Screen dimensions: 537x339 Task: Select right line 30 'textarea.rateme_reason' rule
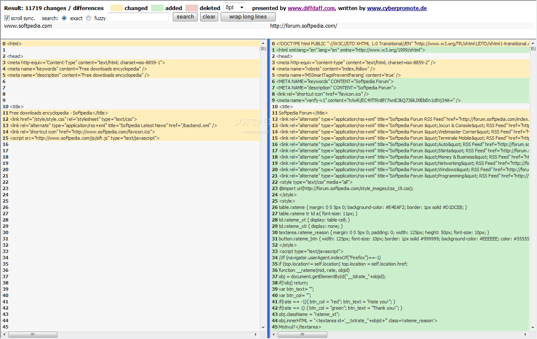coord(400,232)
